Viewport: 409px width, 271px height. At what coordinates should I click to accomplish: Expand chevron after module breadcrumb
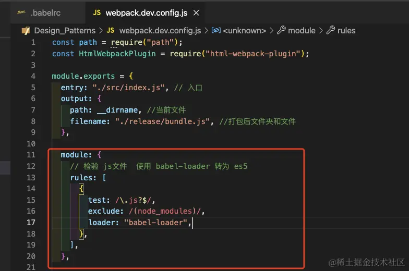coord(321,31)
